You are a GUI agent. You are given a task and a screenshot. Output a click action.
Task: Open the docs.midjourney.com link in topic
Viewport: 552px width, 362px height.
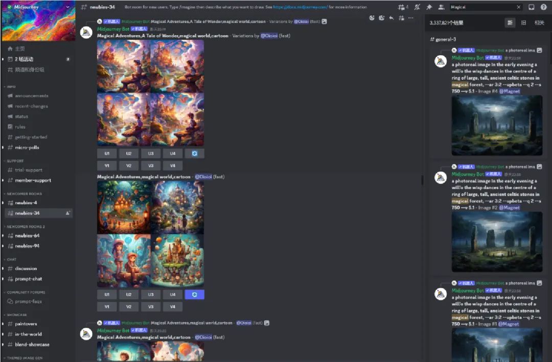click(301, 7)
